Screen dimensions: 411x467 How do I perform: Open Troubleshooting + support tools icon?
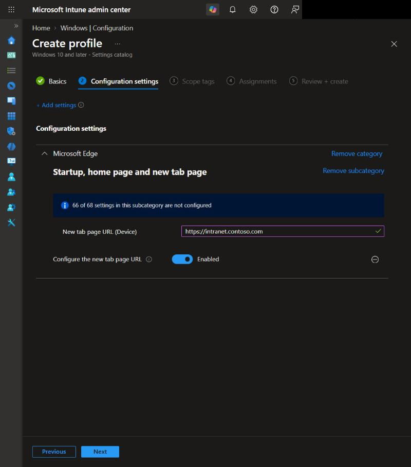11,222
